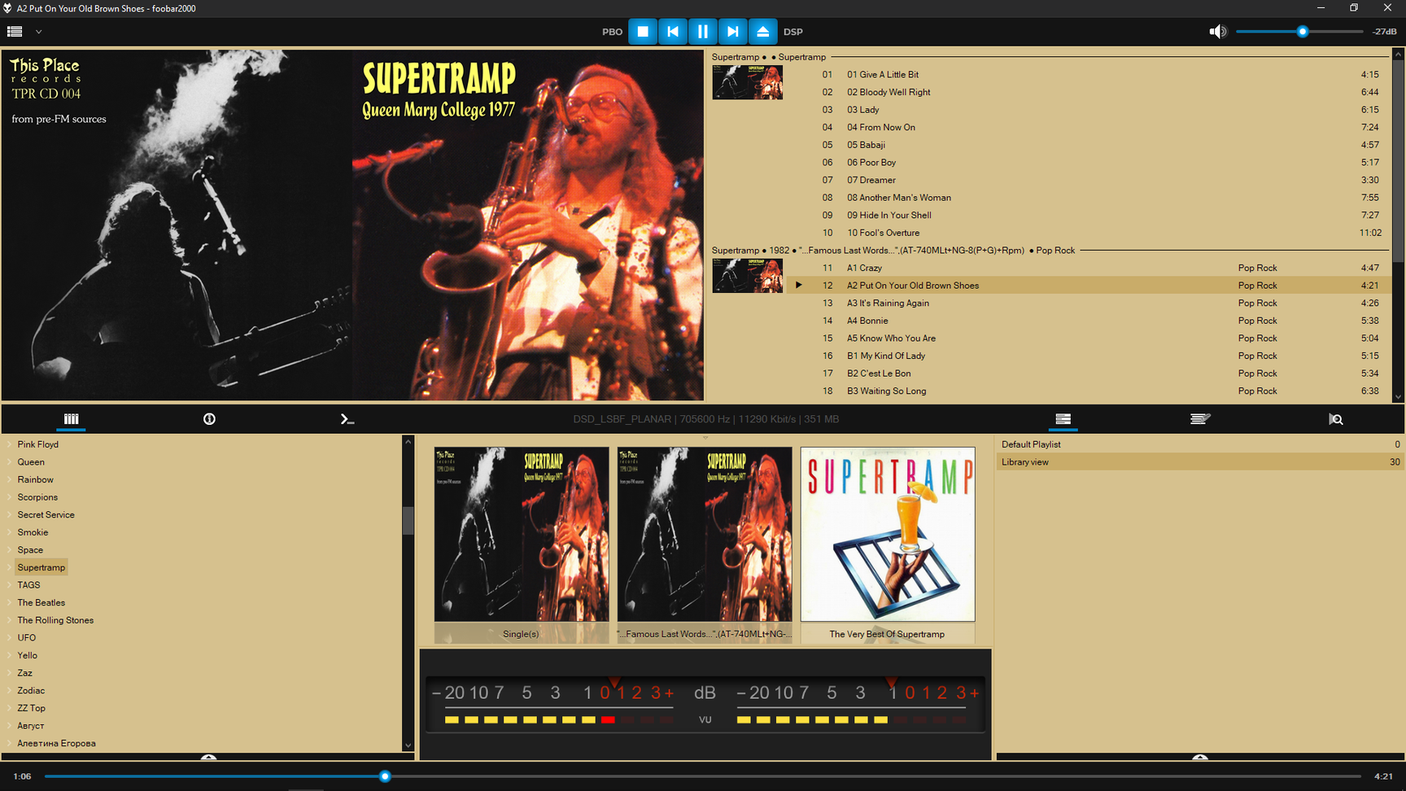The width and height of the screenshot is (1406, 791).
Task: Click the seek bar position handle
Action: tap(386, 776)
